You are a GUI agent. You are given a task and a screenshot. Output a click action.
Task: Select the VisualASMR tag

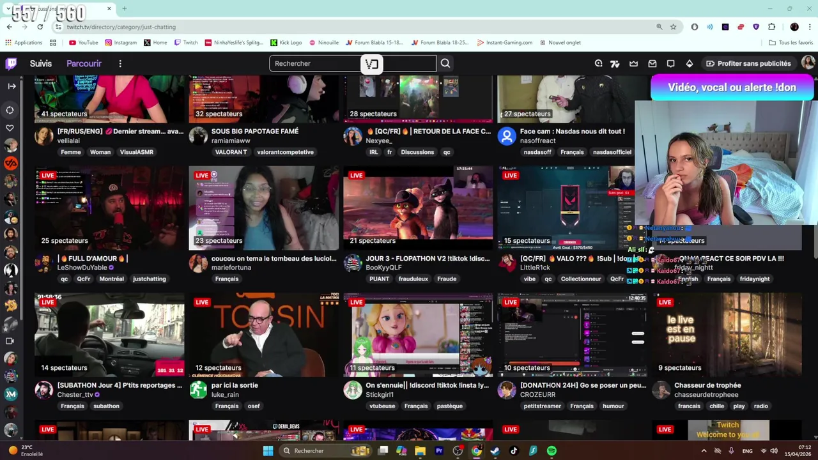coord(137,152)
